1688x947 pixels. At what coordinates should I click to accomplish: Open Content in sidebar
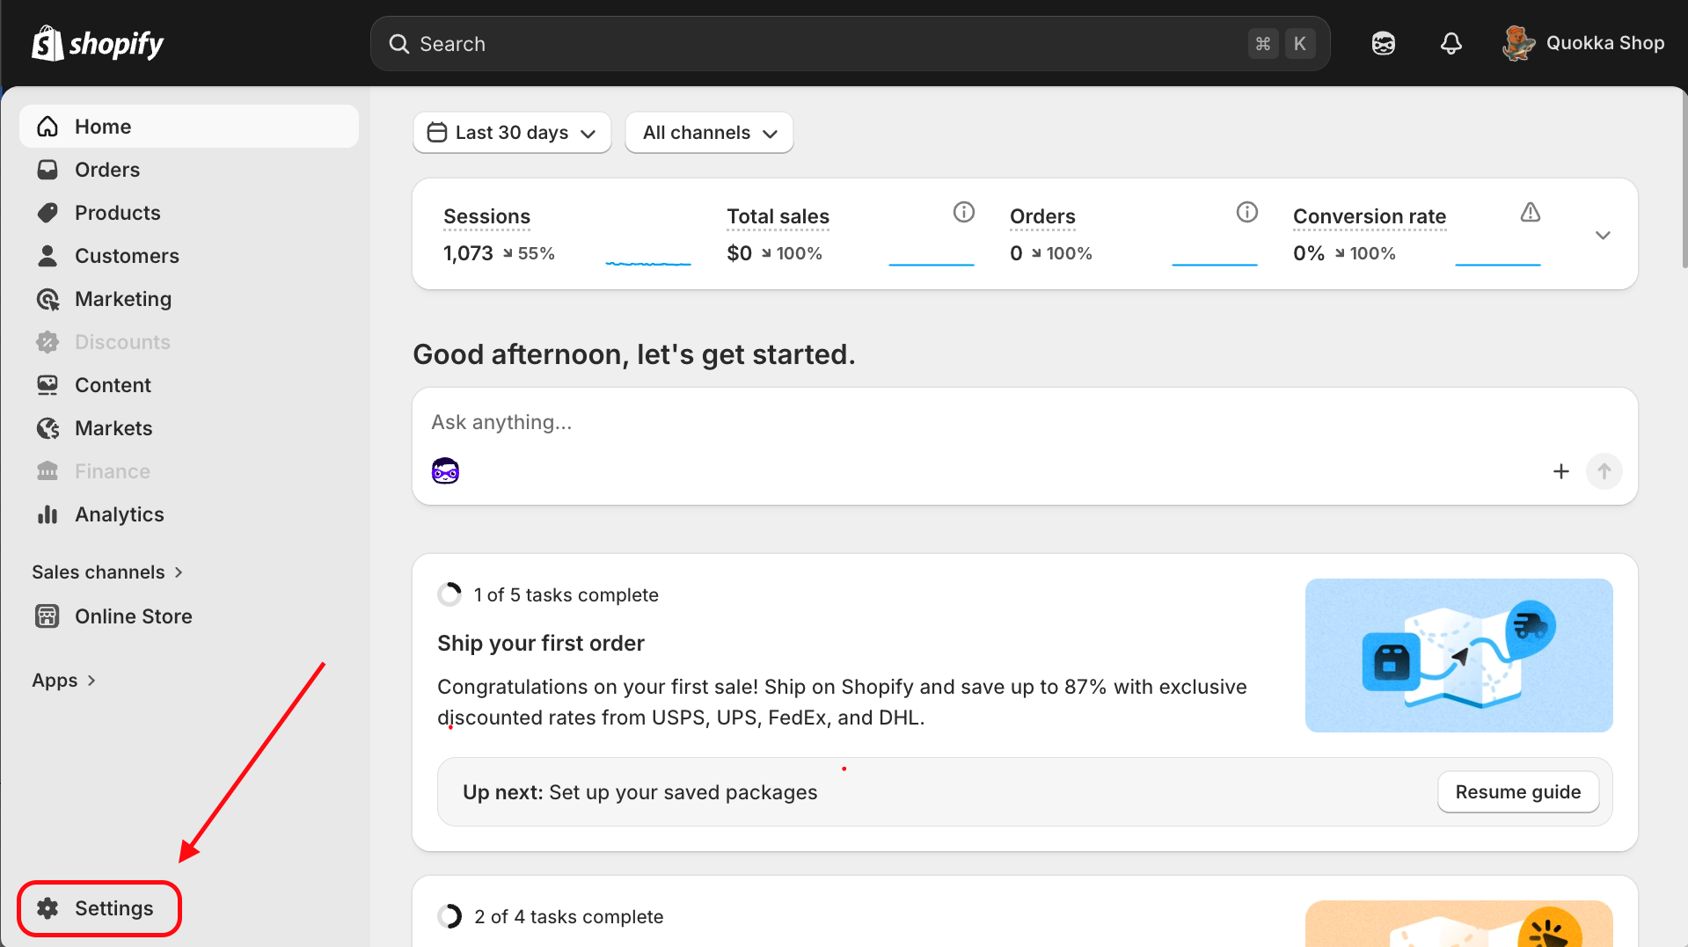(188, 385)
